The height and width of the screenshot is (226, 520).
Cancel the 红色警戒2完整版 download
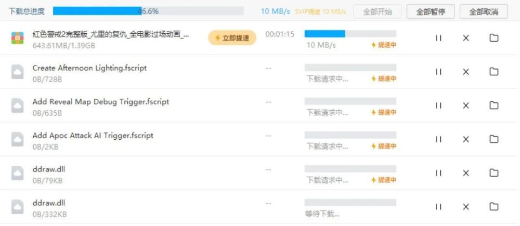click(x=466, y=38)
